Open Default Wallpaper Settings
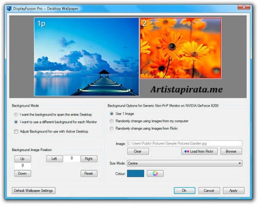This screenshot has height=205, width=258. (x=33, y=191)
